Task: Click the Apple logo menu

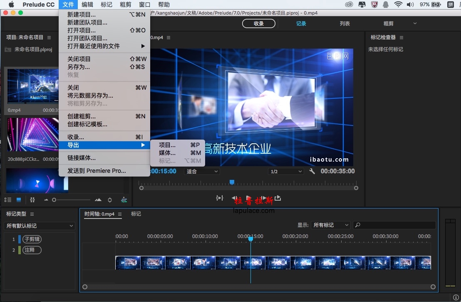Action: click(12, 5)
